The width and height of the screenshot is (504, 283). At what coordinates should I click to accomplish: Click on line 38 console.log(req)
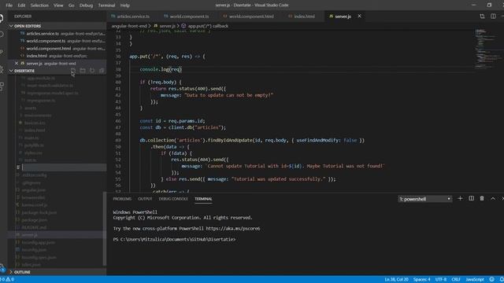(161, 69)
